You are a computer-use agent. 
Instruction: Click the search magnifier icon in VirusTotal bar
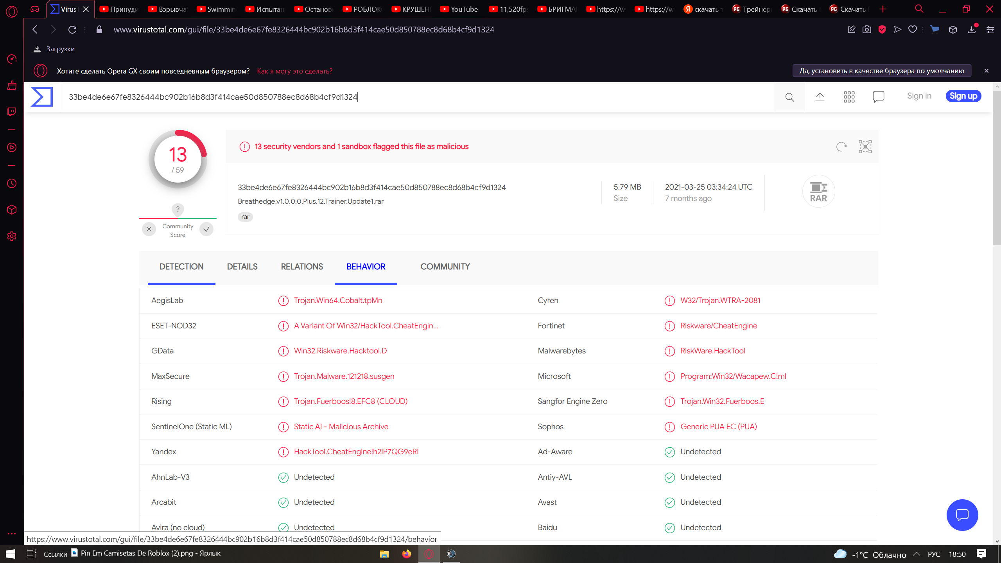click(789, 97)
